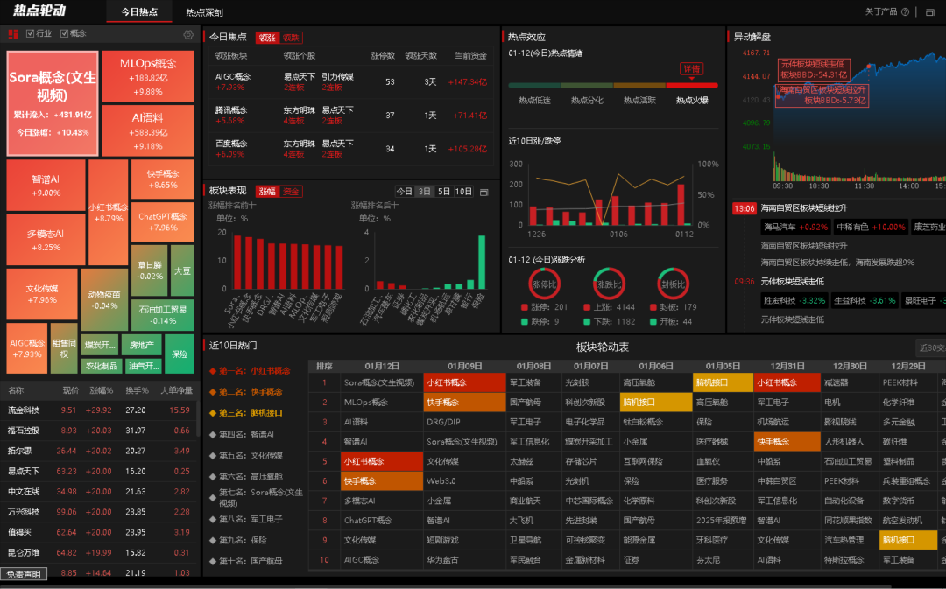Screen dimensions: 946x589
Task: Choose the 今日 period in 板块表现
Action: tap(404, 191)
